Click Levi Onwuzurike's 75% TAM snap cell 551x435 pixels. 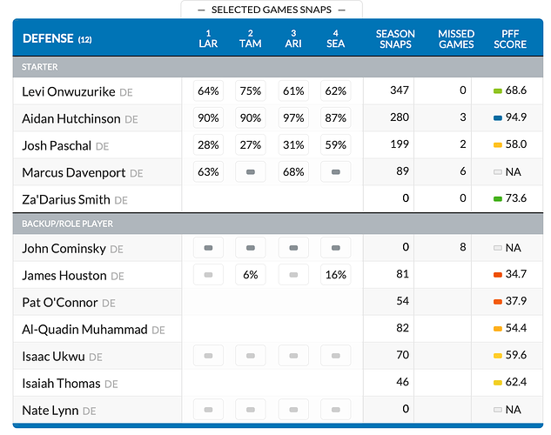250,90
